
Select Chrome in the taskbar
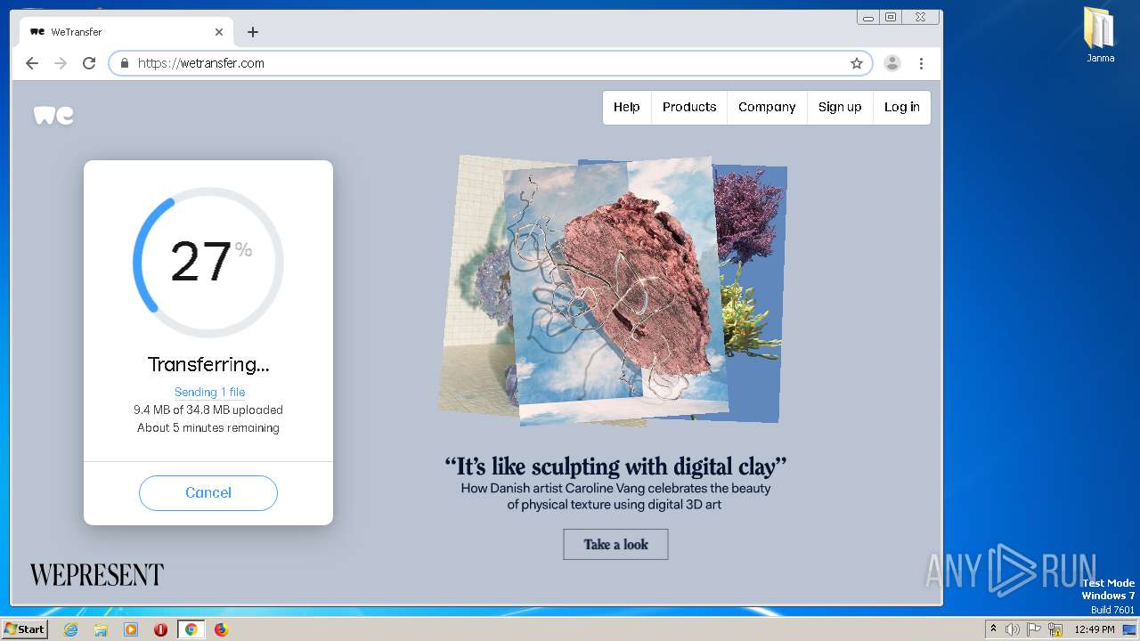(191, 629)
